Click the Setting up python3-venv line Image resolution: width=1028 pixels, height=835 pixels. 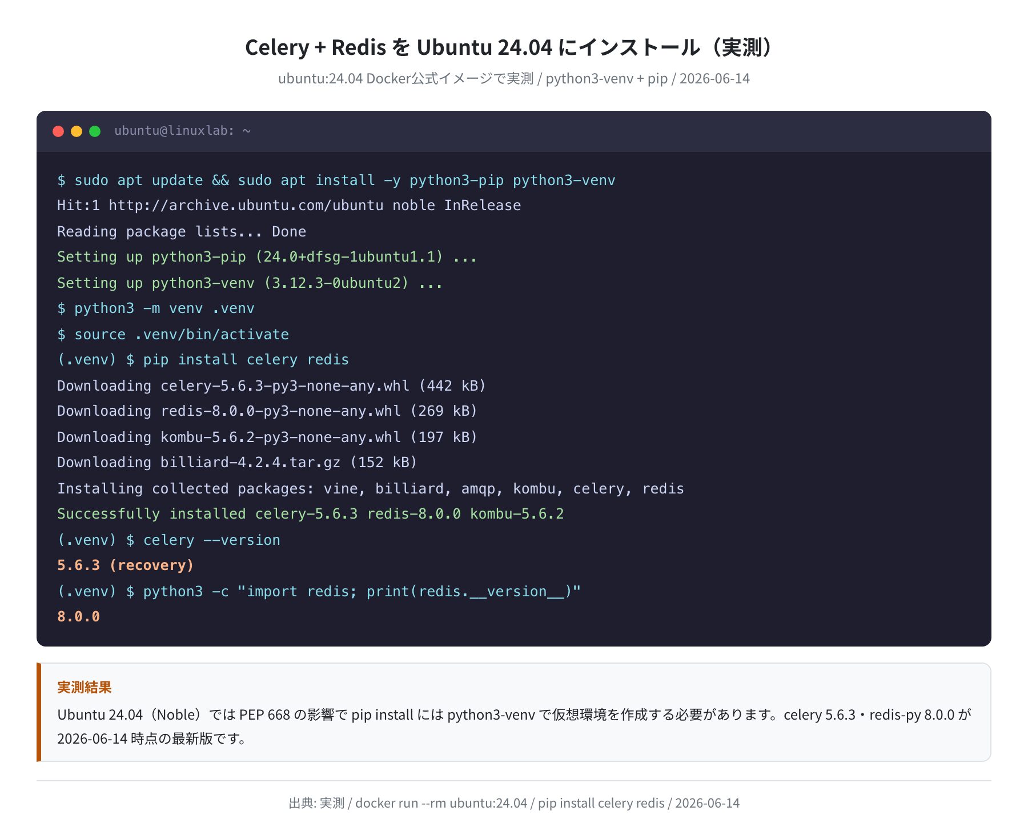250,283
